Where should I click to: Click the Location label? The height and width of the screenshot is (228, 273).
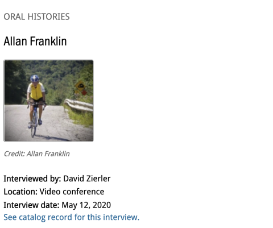click(20, 192)
